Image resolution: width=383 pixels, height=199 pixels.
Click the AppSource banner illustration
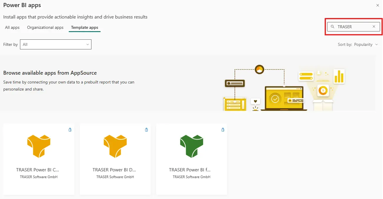(285, 88)
